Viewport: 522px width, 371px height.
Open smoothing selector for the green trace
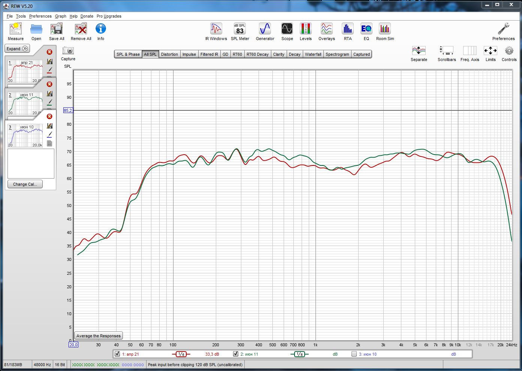[299, 354]
